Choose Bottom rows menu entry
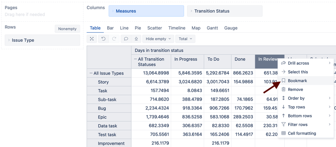 tap(306, 116)
